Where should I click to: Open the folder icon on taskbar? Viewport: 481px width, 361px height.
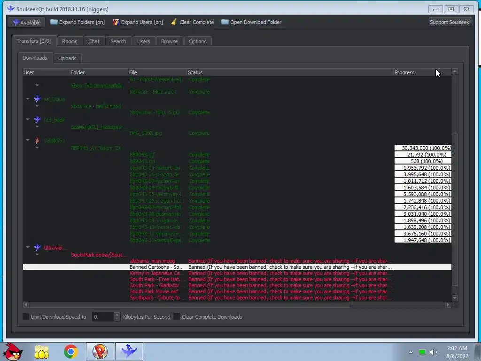click(42, 352)
